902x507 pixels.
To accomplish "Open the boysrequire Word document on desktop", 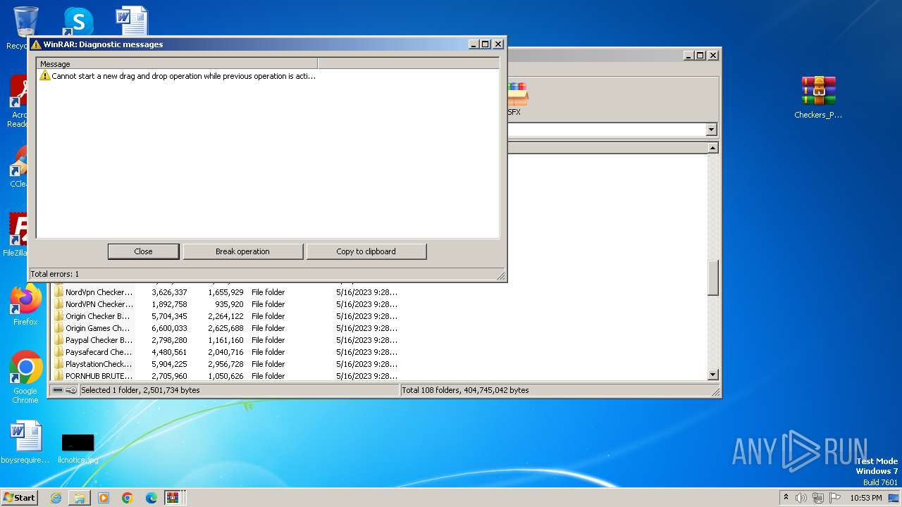I will [x=25, y=443].
